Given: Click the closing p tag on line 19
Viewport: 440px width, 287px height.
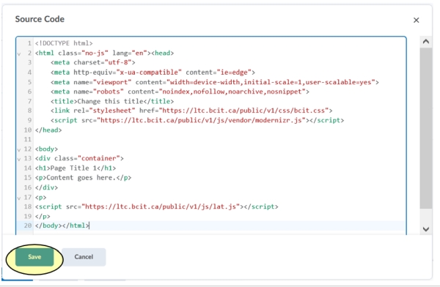Looking at the screenshot, I should pyautogui.click(x=43, y=217).
